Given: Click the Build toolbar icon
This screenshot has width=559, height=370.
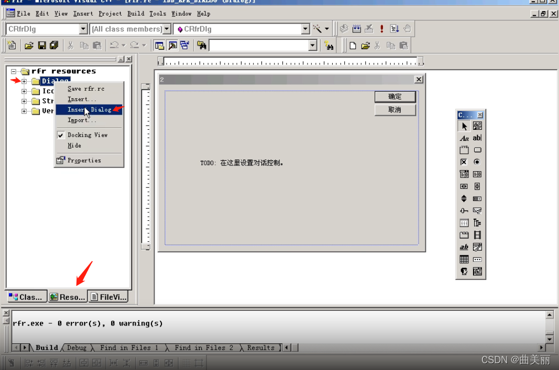Looking at the screenshot, I should pos(356,28).
